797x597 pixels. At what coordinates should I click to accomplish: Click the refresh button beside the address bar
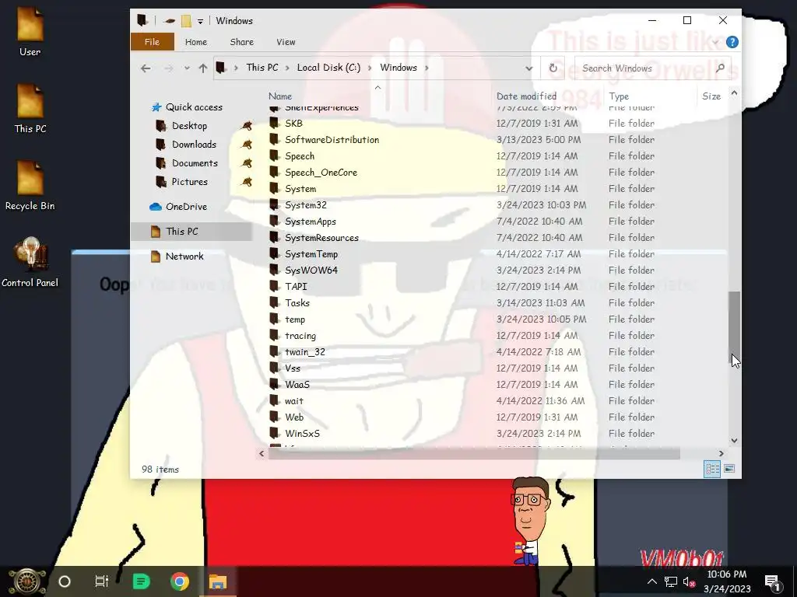[x=553, y=68]
